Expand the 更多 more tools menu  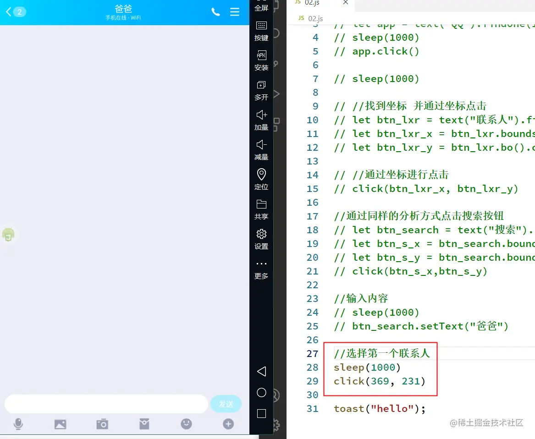(x=261, y=270)
